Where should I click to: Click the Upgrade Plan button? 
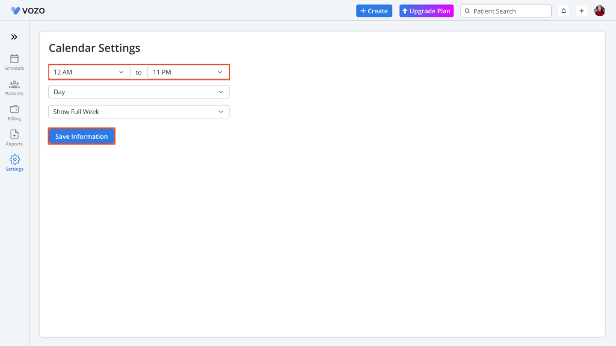coord(427,11)
